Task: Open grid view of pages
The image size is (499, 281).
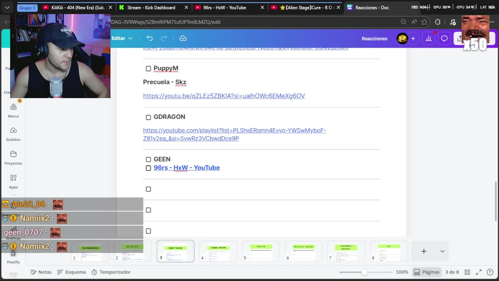Action: (x=467, y=272)
